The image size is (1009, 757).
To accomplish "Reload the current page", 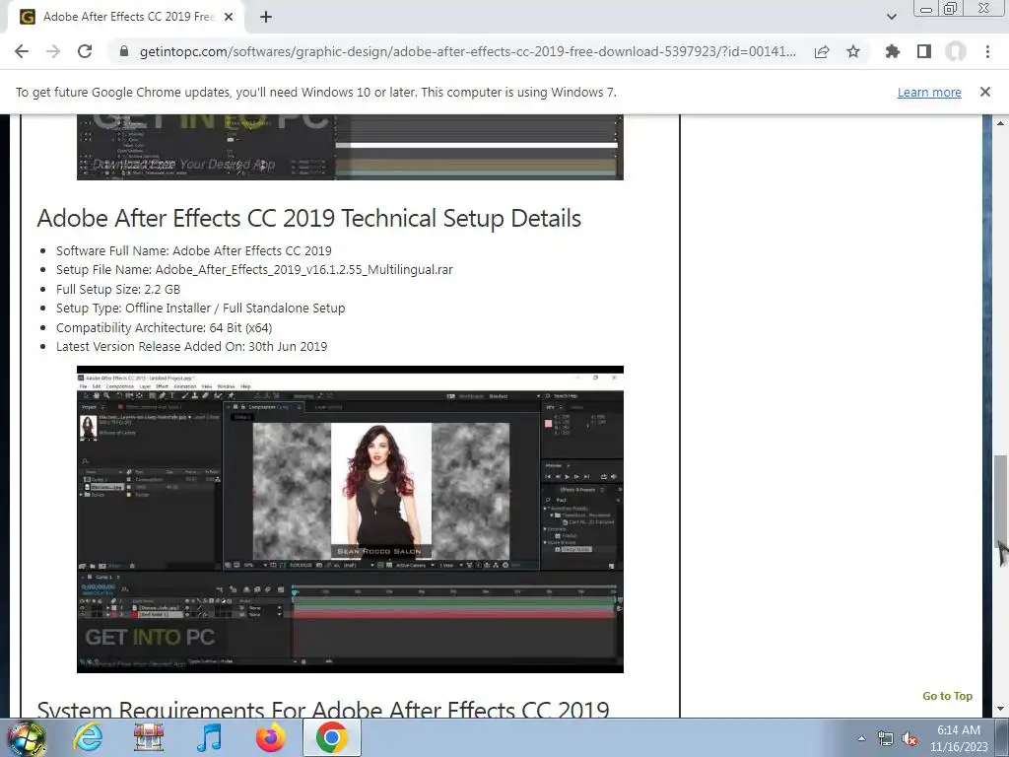I will coord(85,51).
